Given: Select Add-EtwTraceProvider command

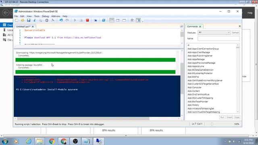Looking at the screenshot, I should [198, 101].
